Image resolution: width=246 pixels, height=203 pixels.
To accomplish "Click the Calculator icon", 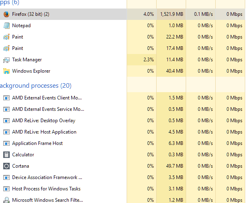I will (6, 155).
